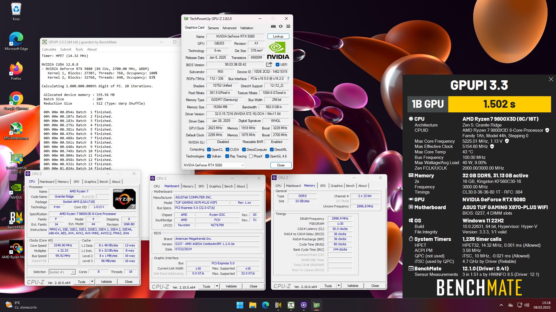Open the NVIDIA desktop shortcut
This screenshot has height=312, width=556.
[x=16, y=190]
